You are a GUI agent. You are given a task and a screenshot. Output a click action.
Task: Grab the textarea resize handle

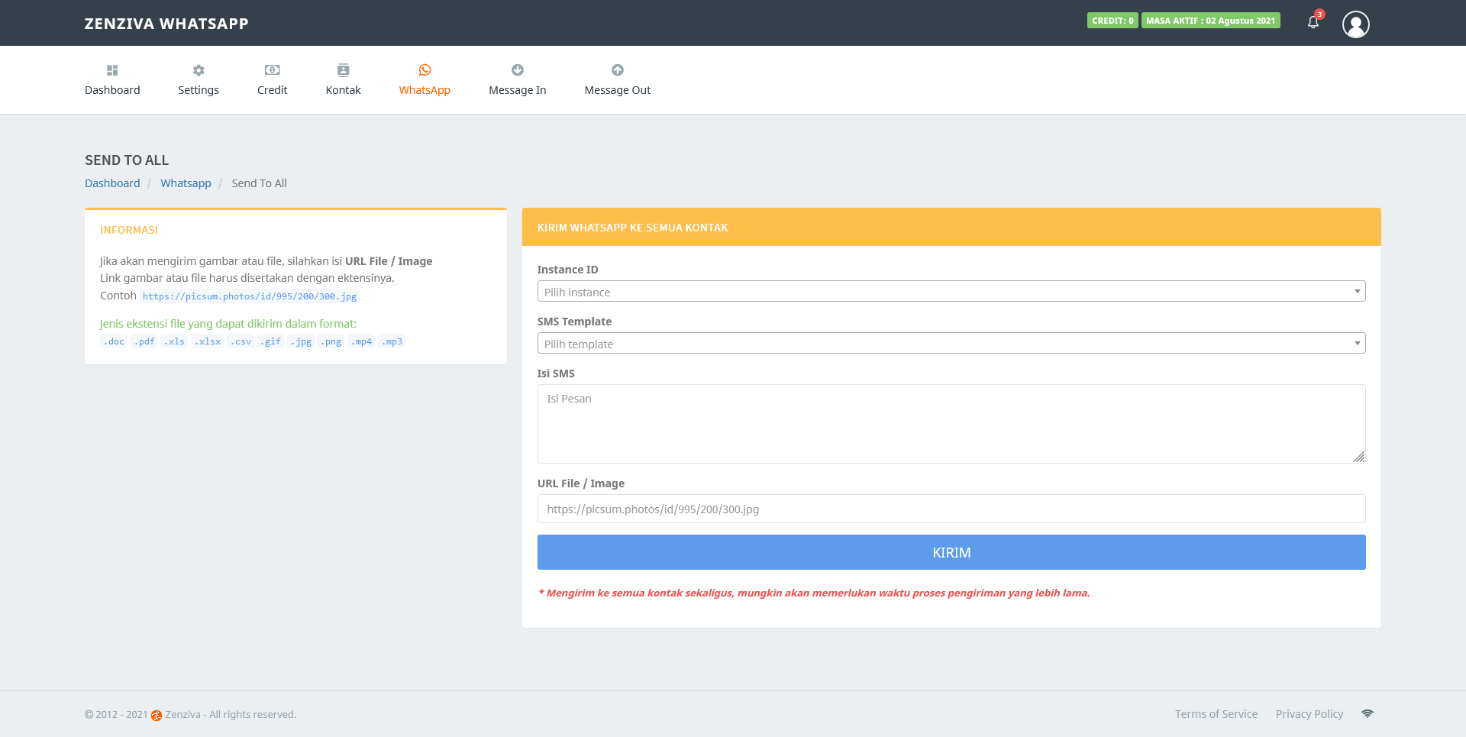tap(1359, 457)
